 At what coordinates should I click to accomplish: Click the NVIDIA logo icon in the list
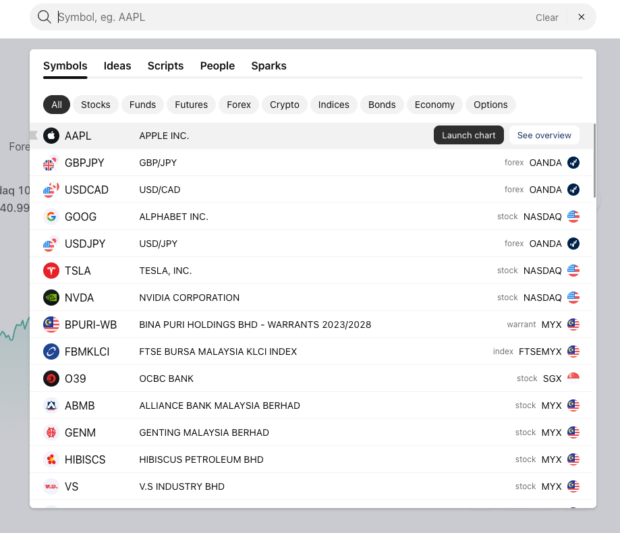(x=51, y=298)
